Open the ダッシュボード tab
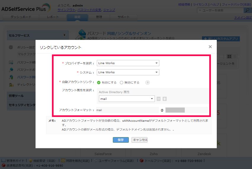Viewport: 252px width, 169px height. pyautogui.click(x=21, y=17)
